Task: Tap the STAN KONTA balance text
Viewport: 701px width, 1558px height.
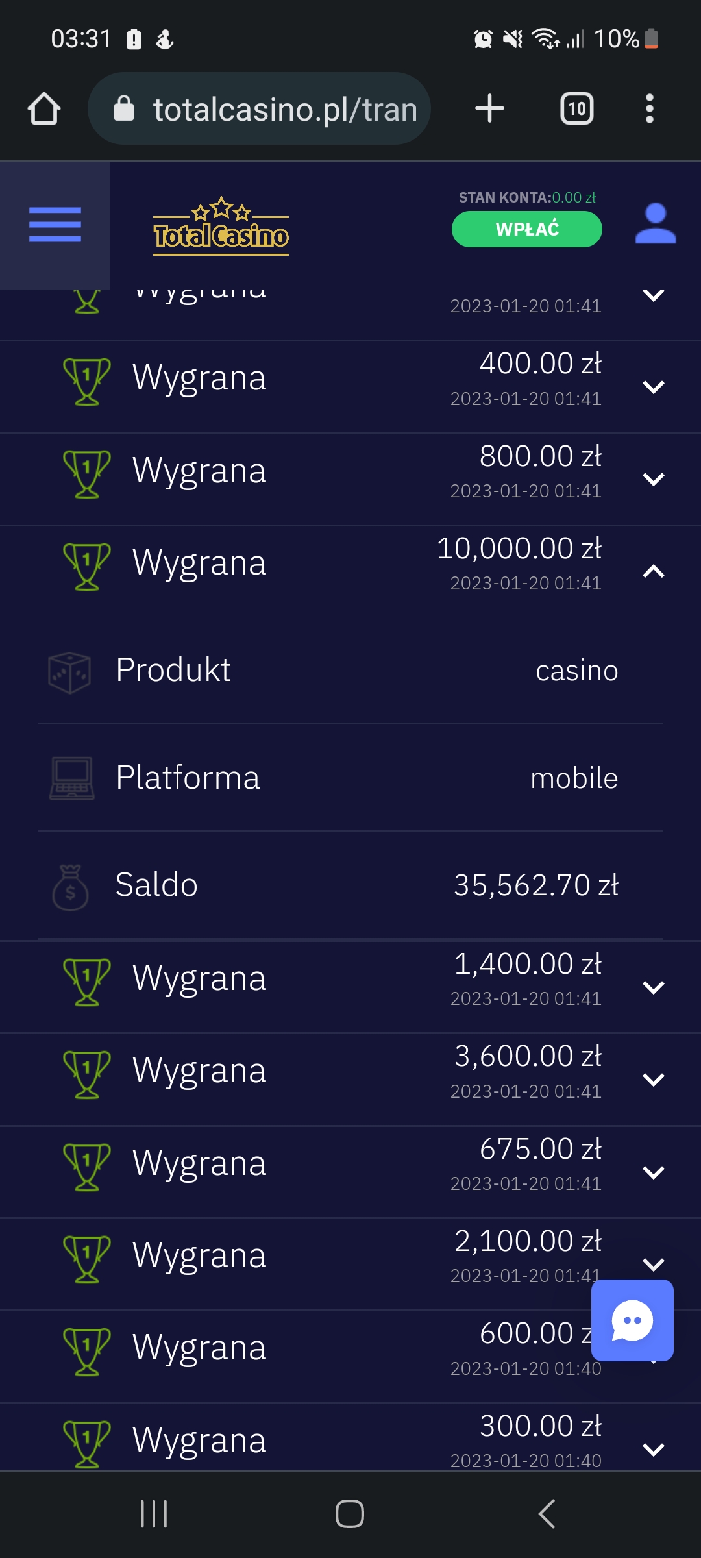Action: (x=526, y=197)
